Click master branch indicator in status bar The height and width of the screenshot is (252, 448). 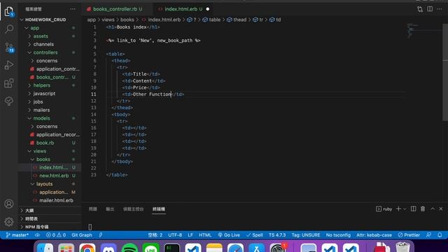click(x=17, y=235)
